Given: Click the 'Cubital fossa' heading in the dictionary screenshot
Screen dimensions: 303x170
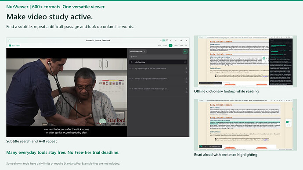Looking at the screenshot, I should [x=215, y=68].
